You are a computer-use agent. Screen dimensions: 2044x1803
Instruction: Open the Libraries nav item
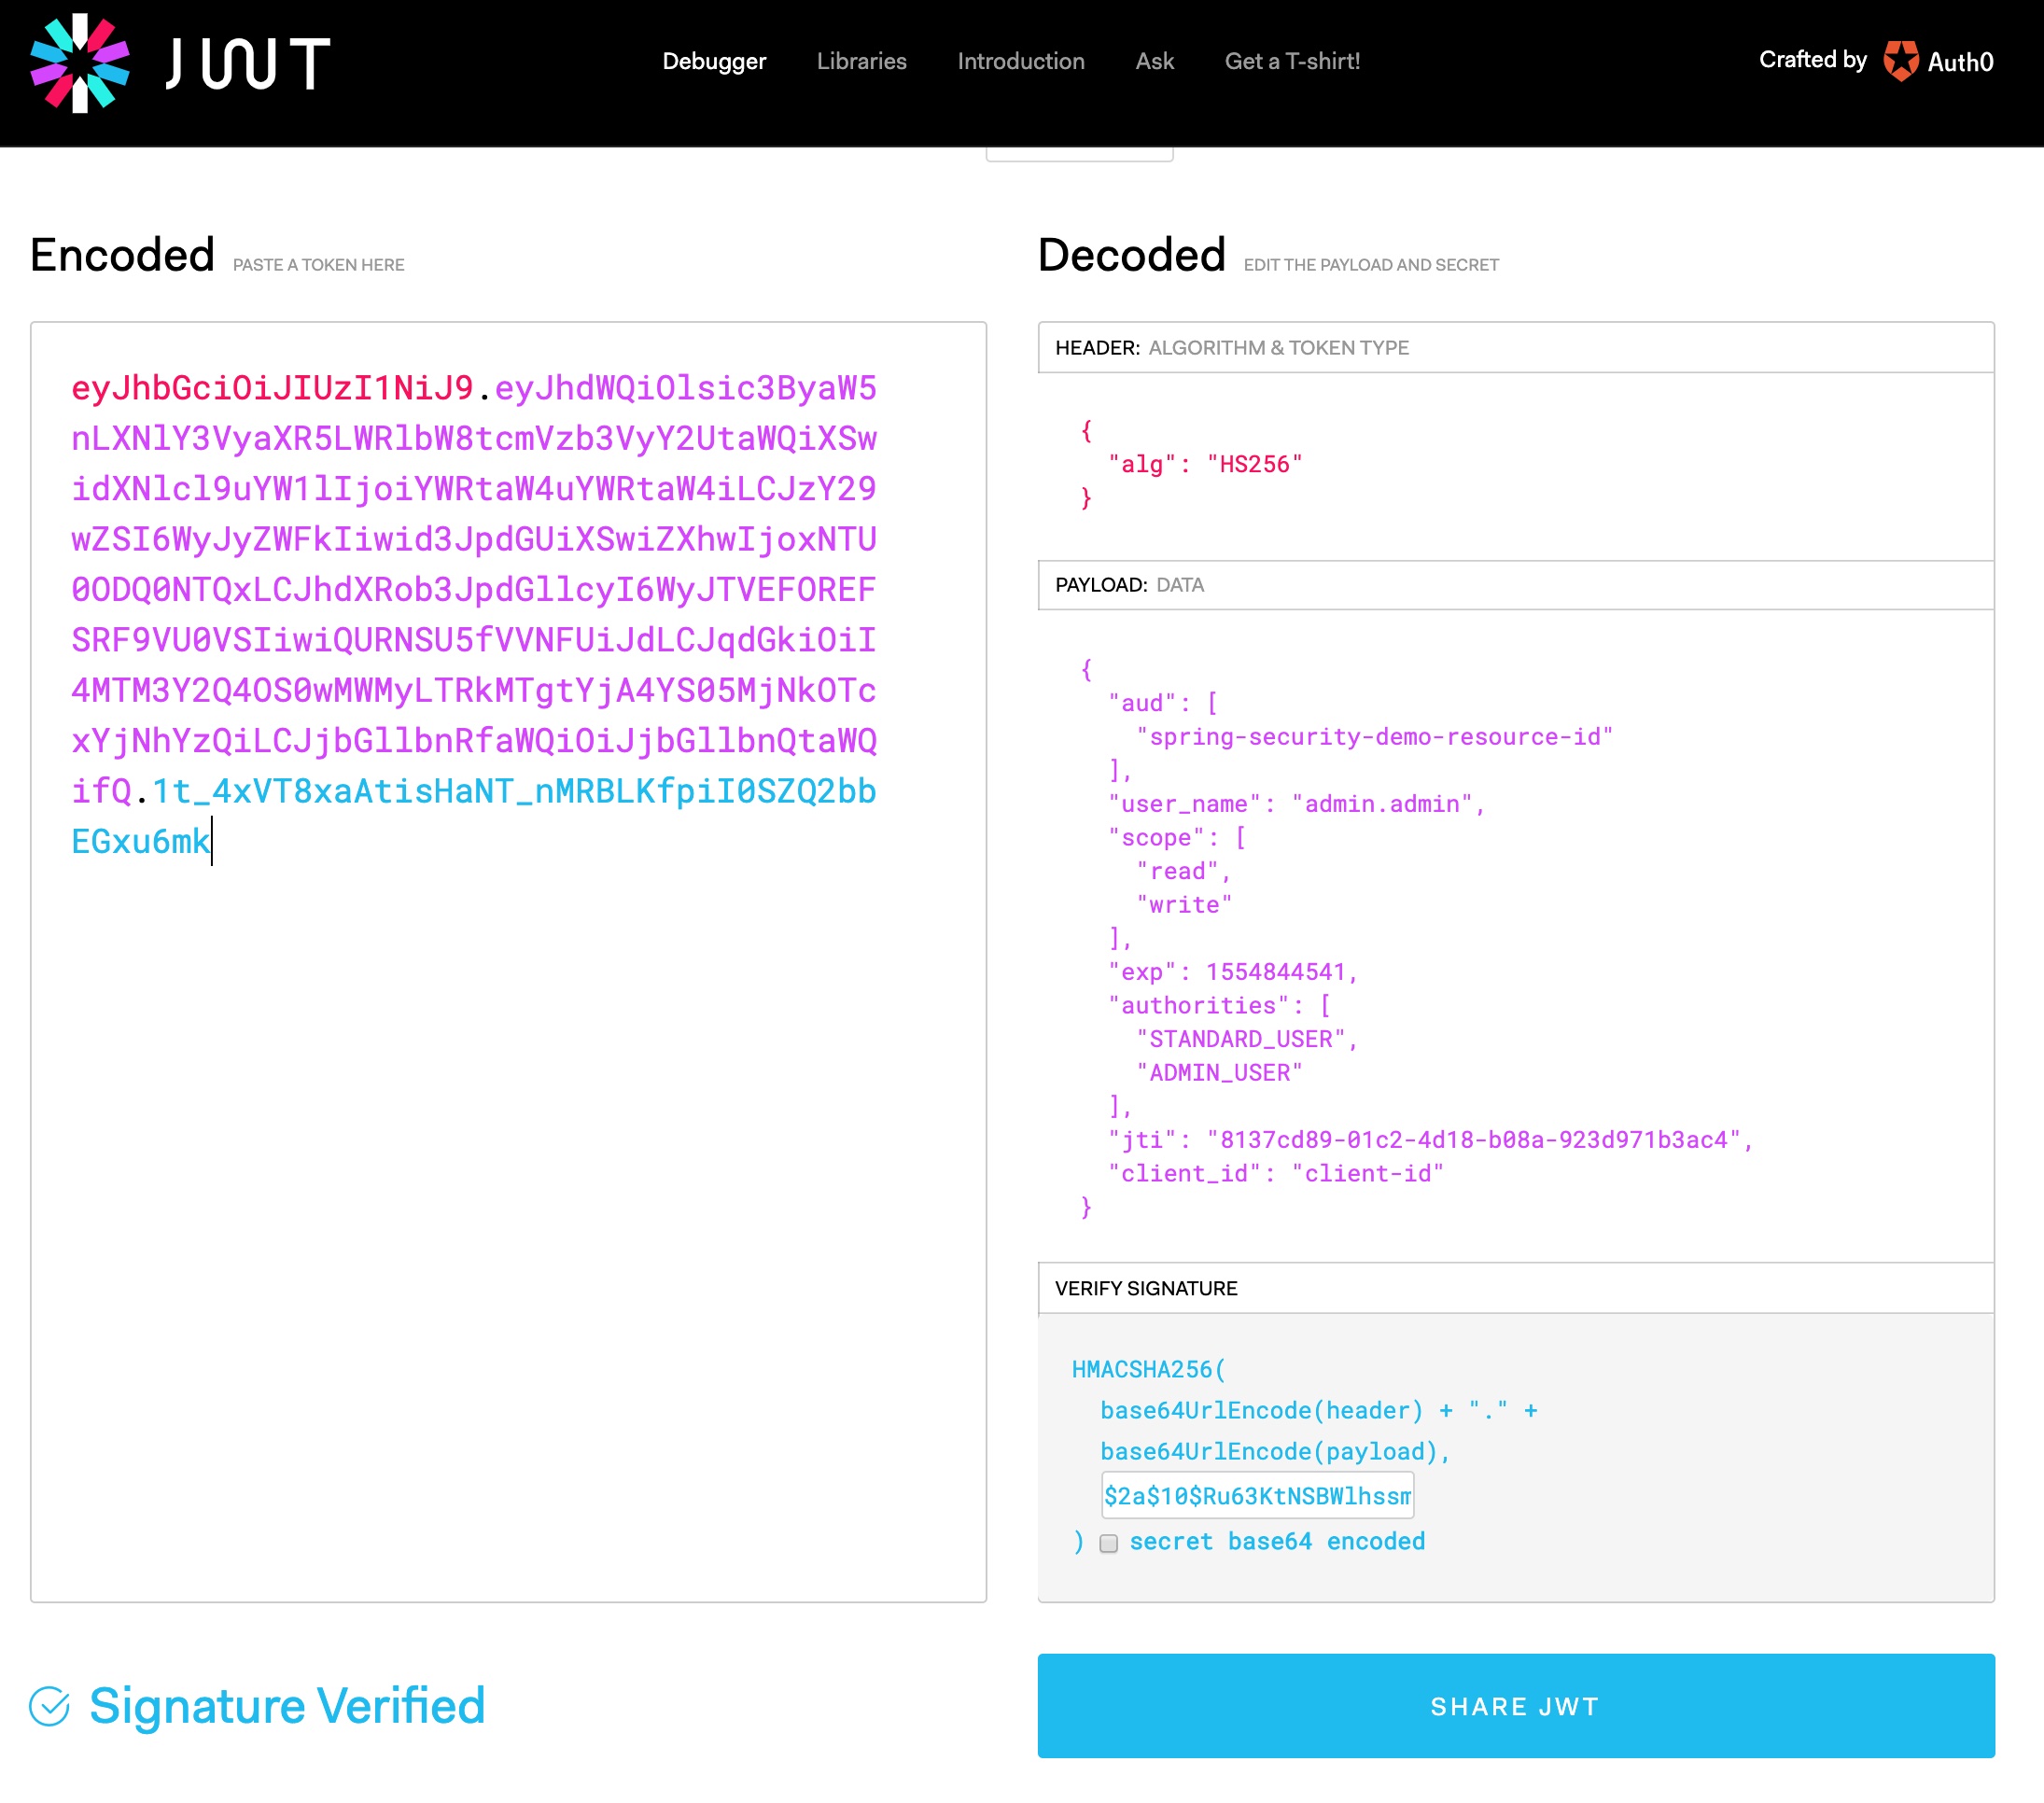click(x=861, y=61)
